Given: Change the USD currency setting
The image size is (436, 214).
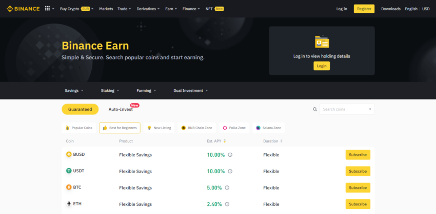Looking at the screenshot, I should 426,9.
